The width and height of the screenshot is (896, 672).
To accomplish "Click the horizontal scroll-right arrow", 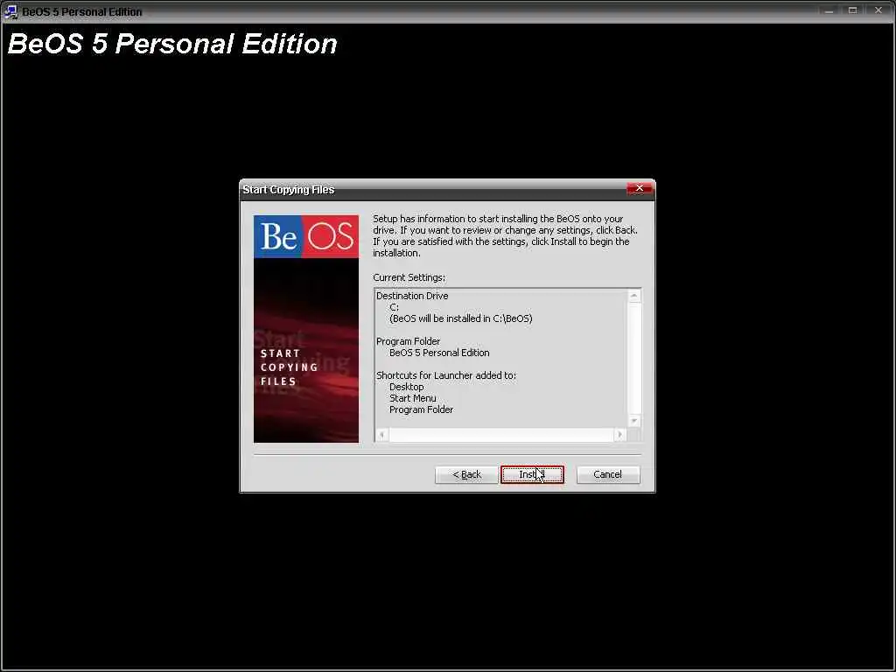I will click(x=620, y=435).
